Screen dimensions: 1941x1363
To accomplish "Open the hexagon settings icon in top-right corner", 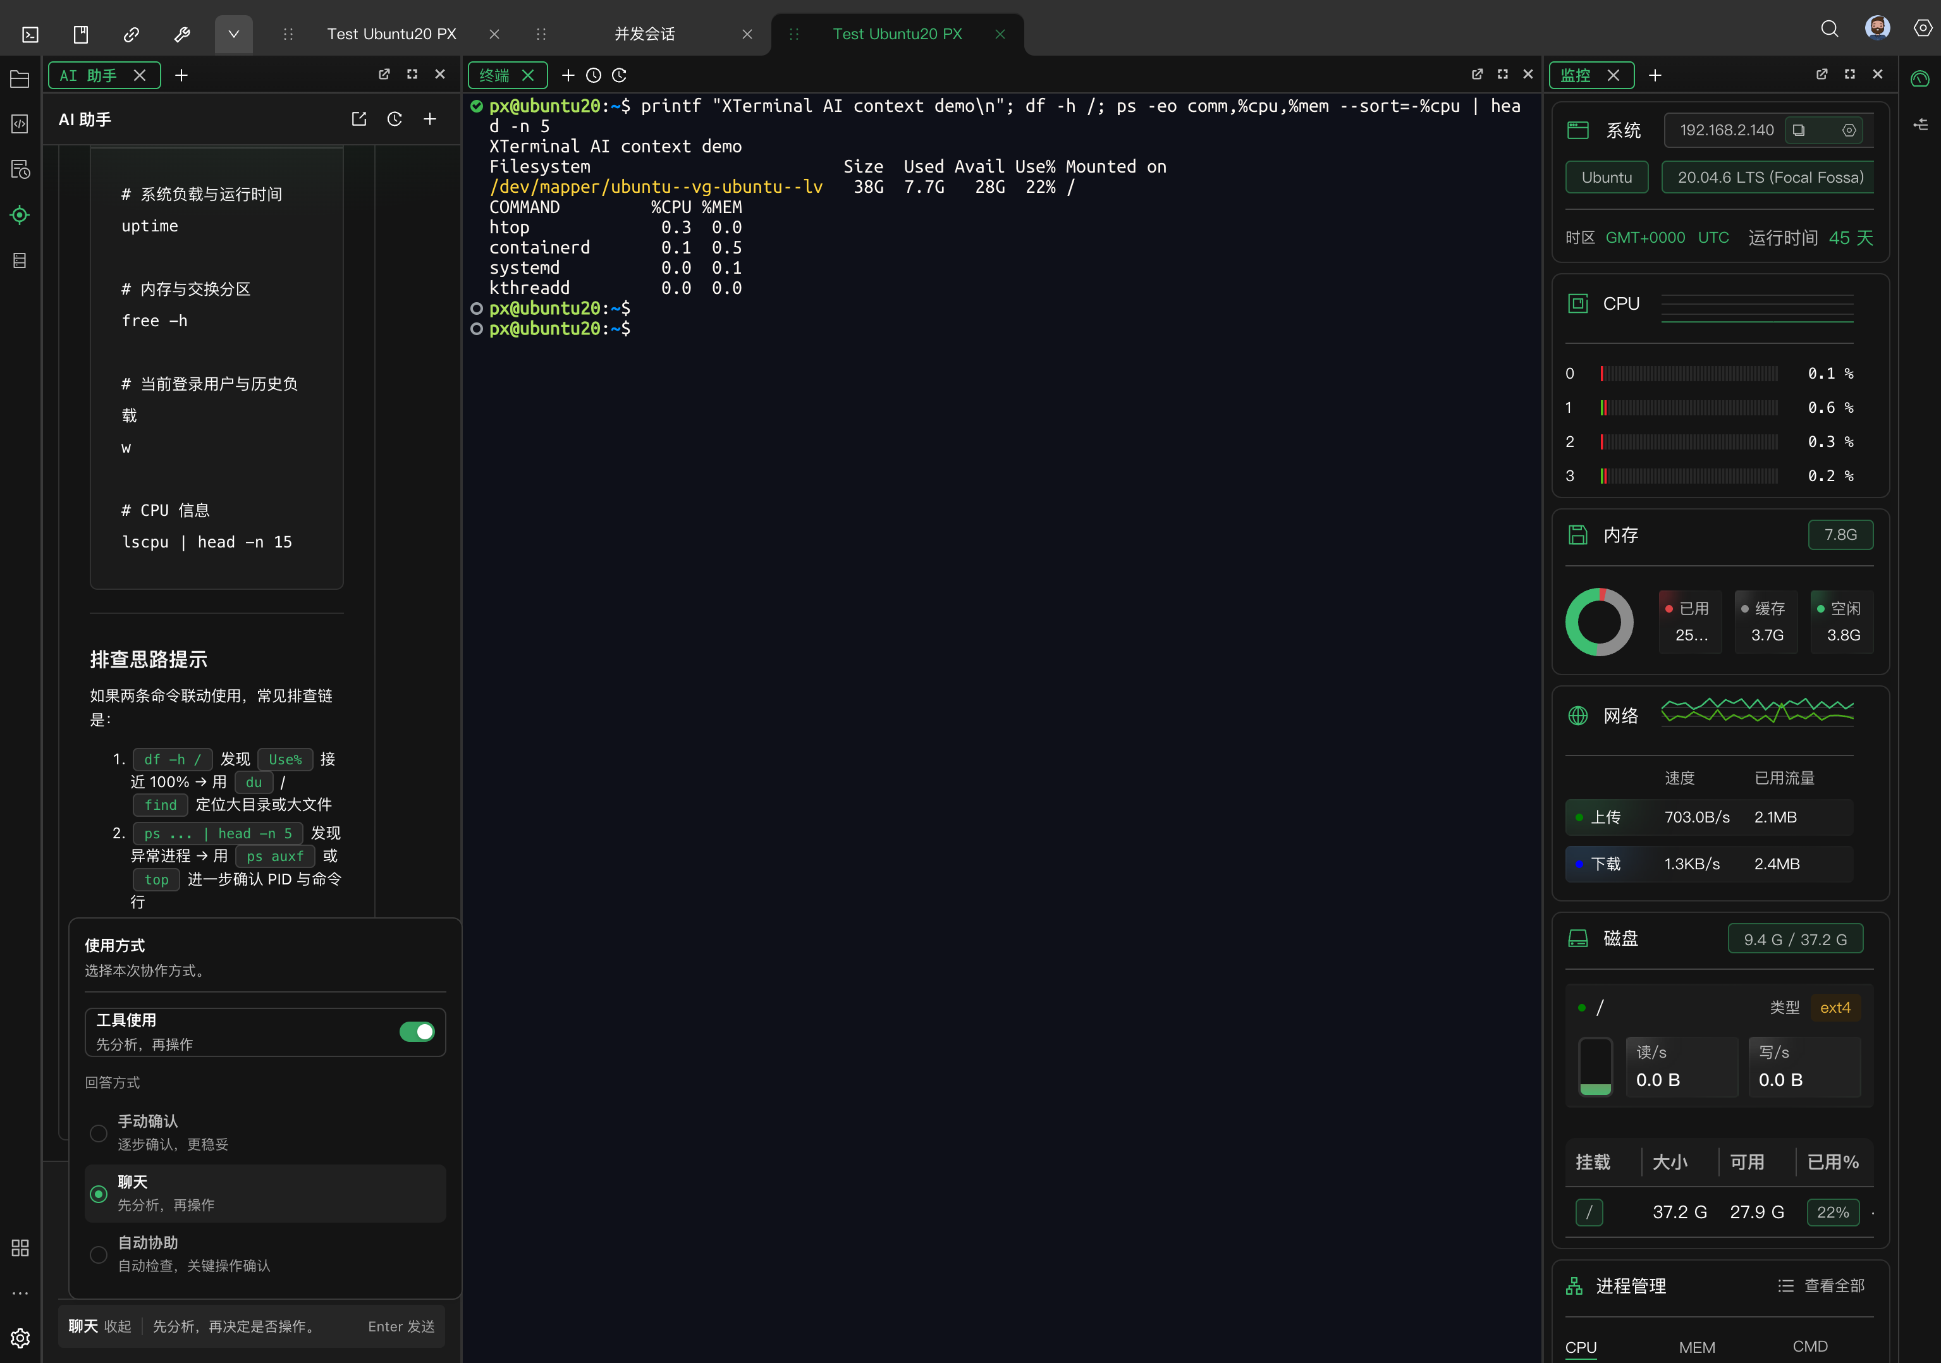I will click(x=1923, y=28).
